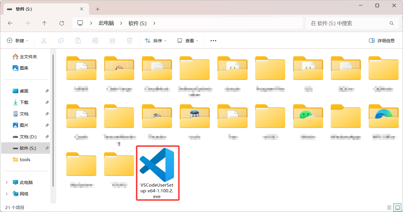Open a new tab with plus button
This screenshot has width=403, height=212.
click(x=98, y=9)
